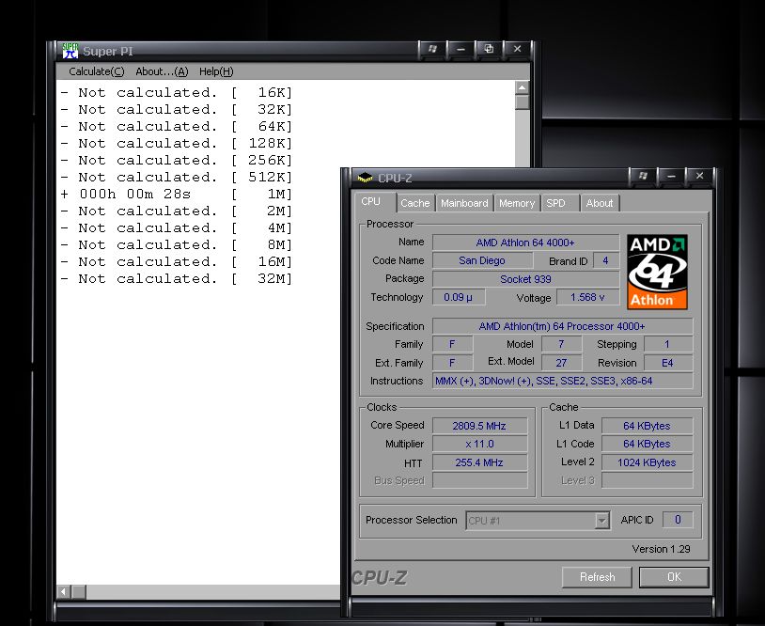765x626 pixels.
Task: Click the Instructions field listing MMX, SSE
Action: coord(562,381)
